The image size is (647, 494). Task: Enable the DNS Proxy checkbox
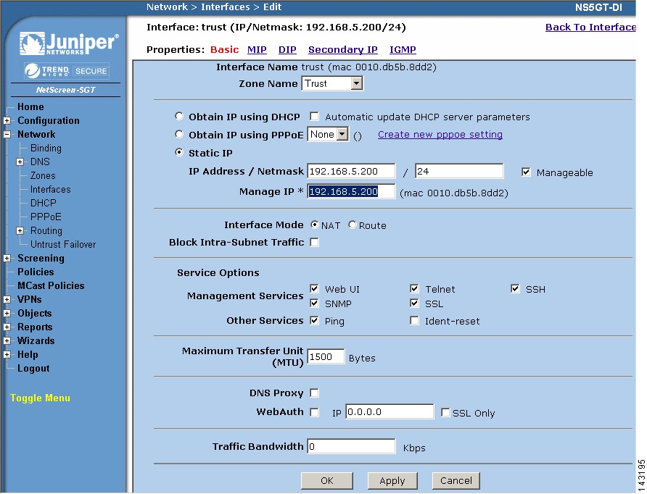tap(314, 393)
